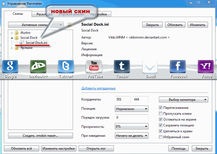Open the Tumblr dock icon
217x154 pixels.
[122, 67]
